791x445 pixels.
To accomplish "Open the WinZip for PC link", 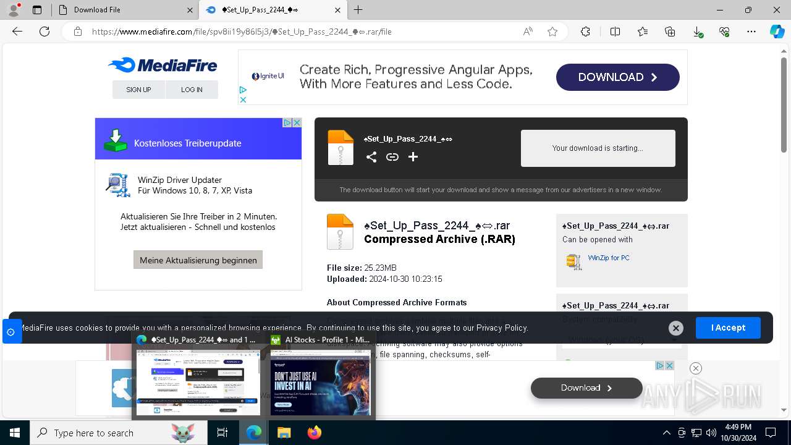I will [x=609, y=258].
